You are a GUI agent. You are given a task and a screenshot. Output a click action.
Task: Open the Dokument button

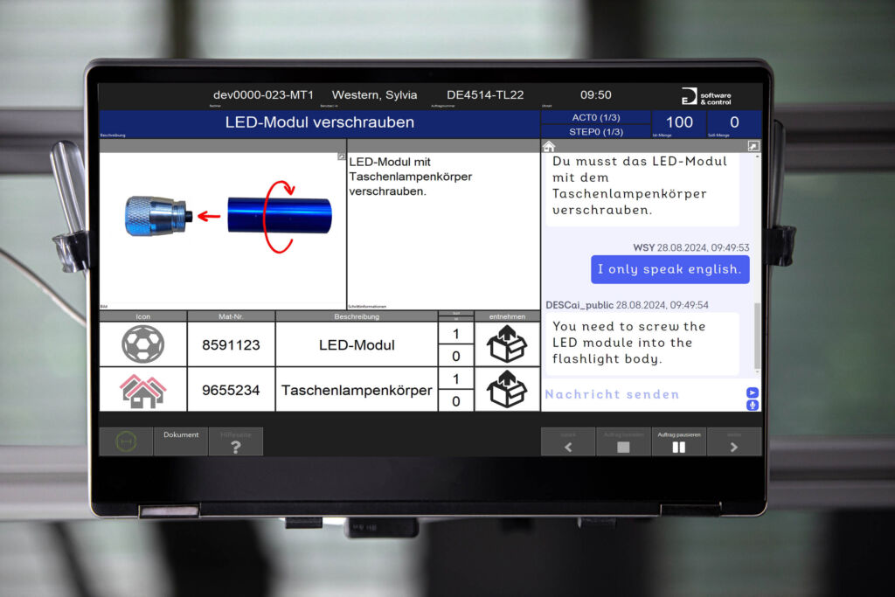[x=181, y=441]
